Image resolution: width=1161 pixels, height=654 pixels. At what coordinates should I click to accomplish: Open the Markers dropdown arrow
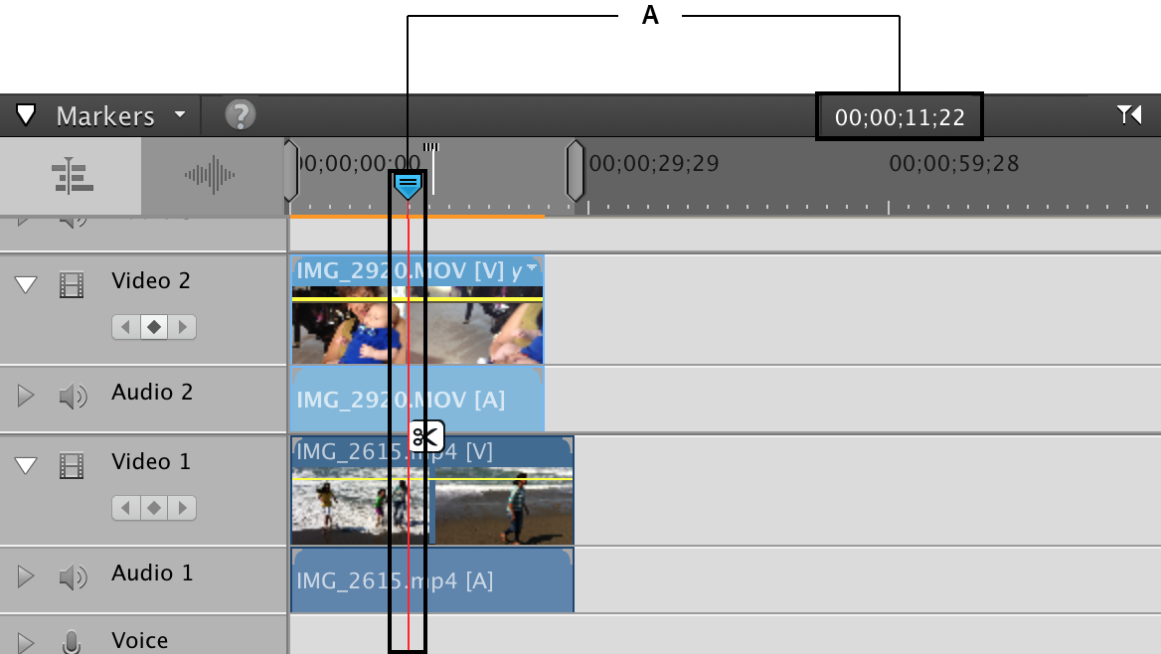[180, 115]
